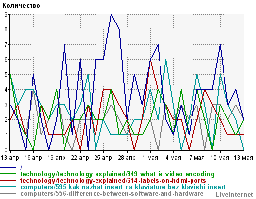Screen dimensions: 256x199
Task: Select the 10 мая date label
Action: tap(220, 158)
